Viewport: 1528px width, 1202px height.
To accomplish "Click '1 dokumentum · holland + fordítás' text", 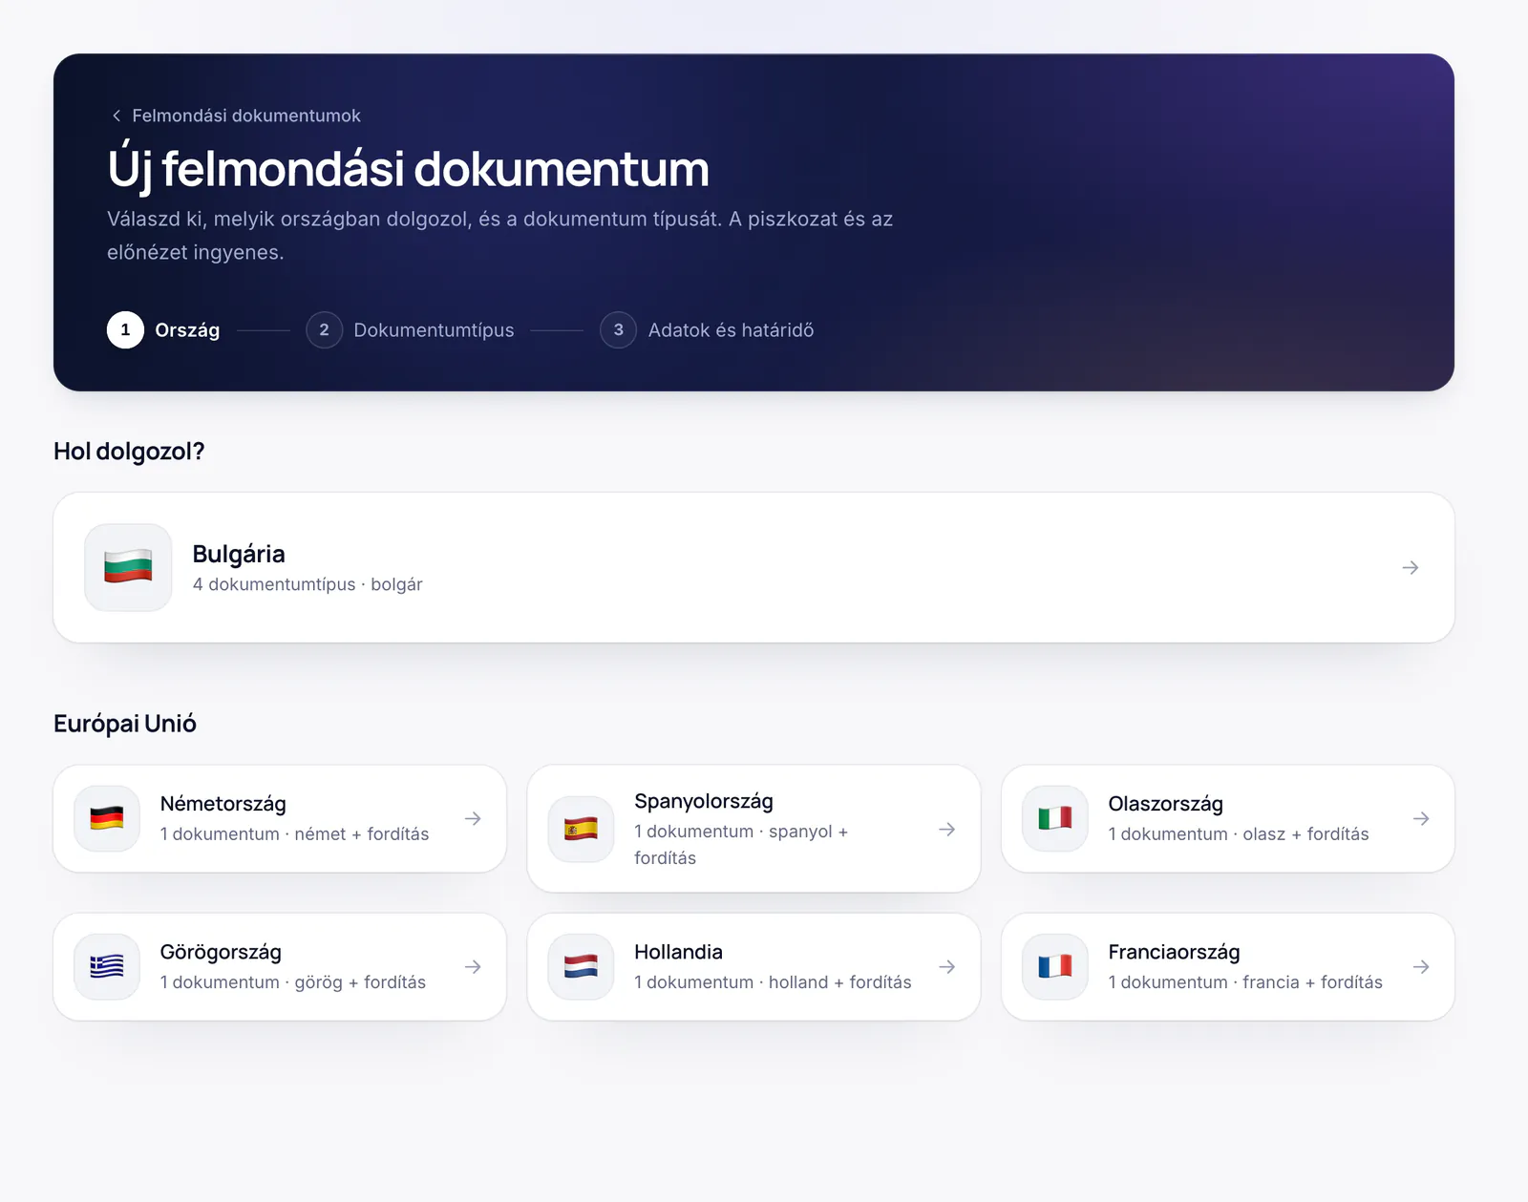I will coord(773,981).
